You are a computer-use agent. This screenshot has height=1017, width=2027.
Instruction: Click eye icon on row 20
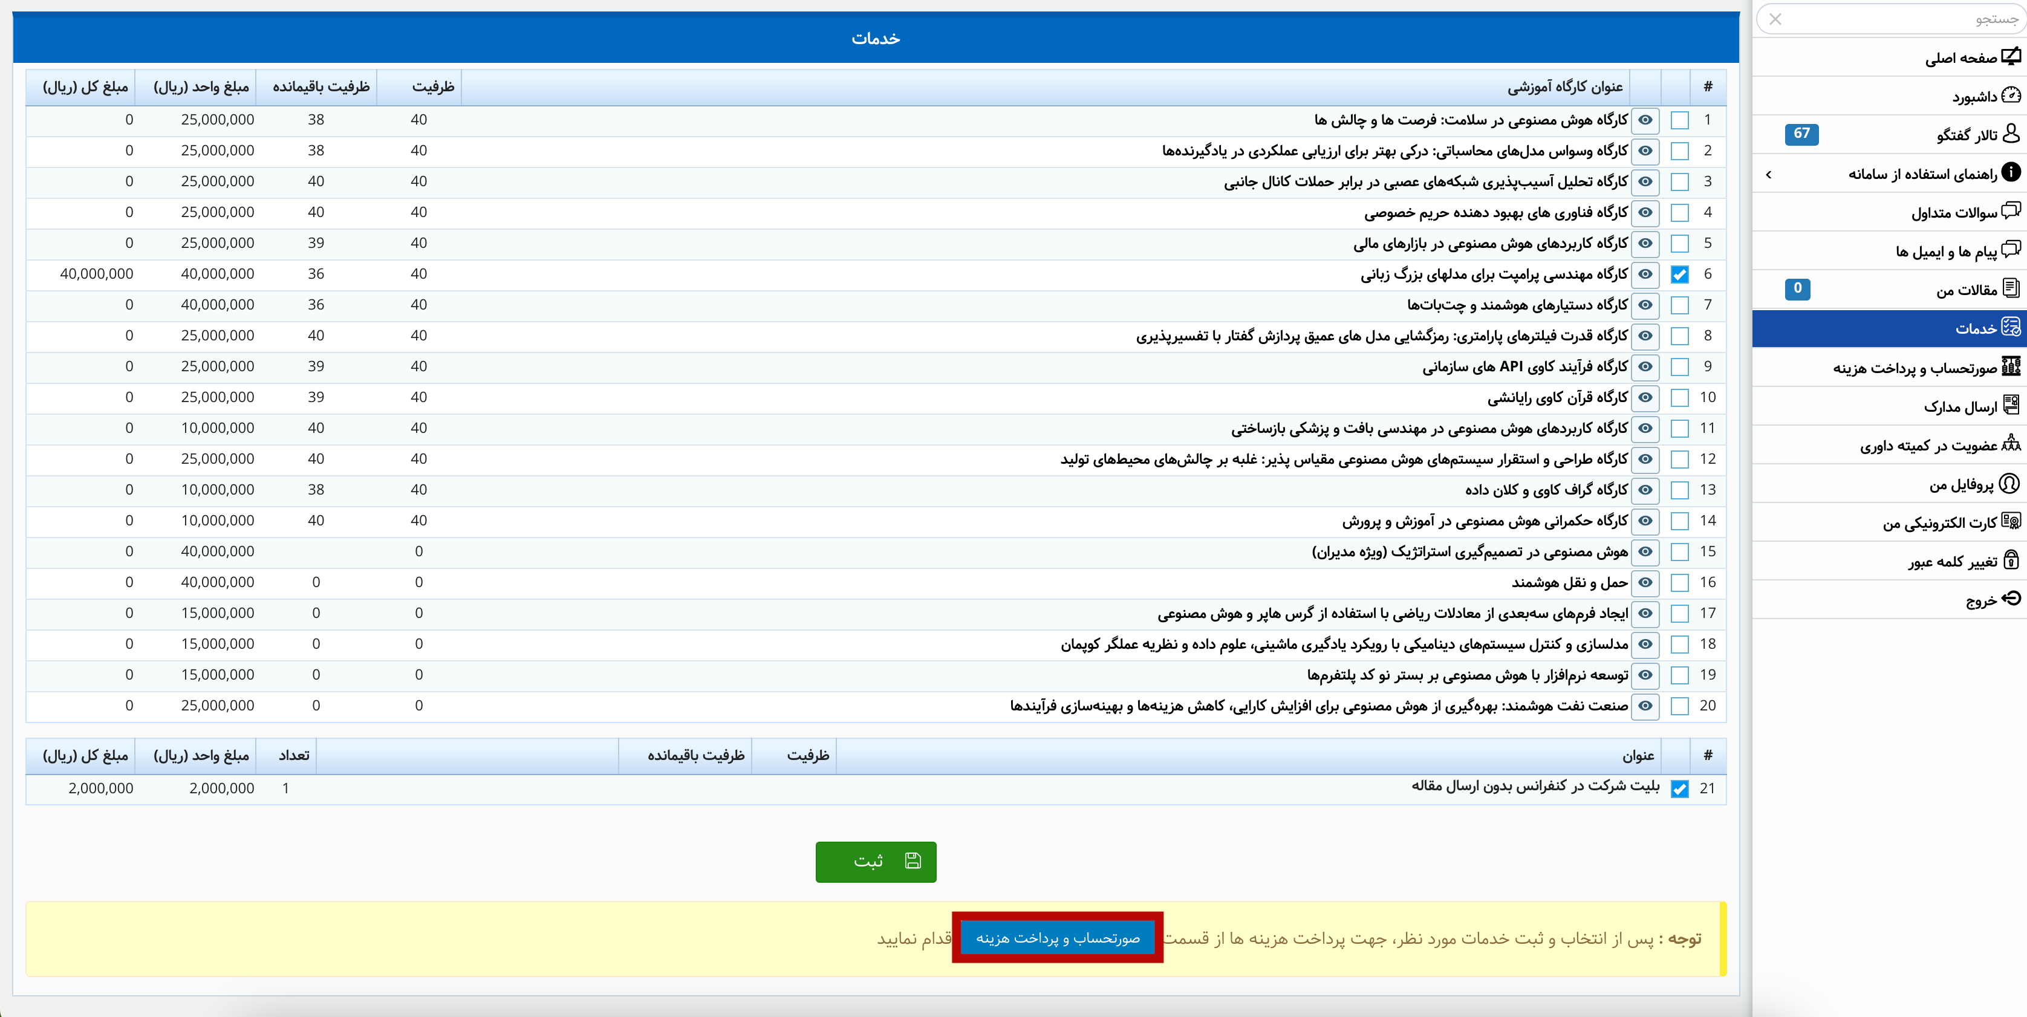point(1645,706)
